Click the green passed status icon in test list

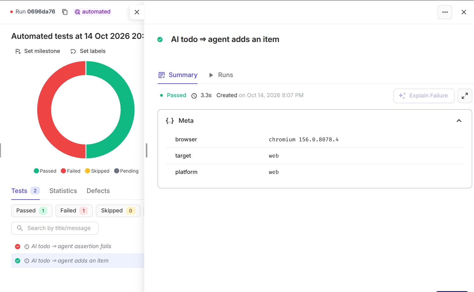point(18,261)
